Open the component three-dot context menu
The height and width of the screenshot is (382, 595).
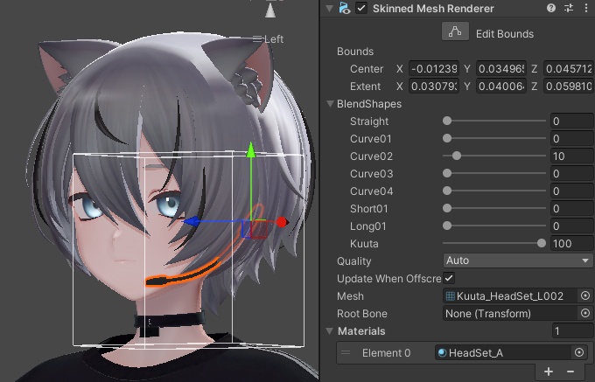[586, 8]
